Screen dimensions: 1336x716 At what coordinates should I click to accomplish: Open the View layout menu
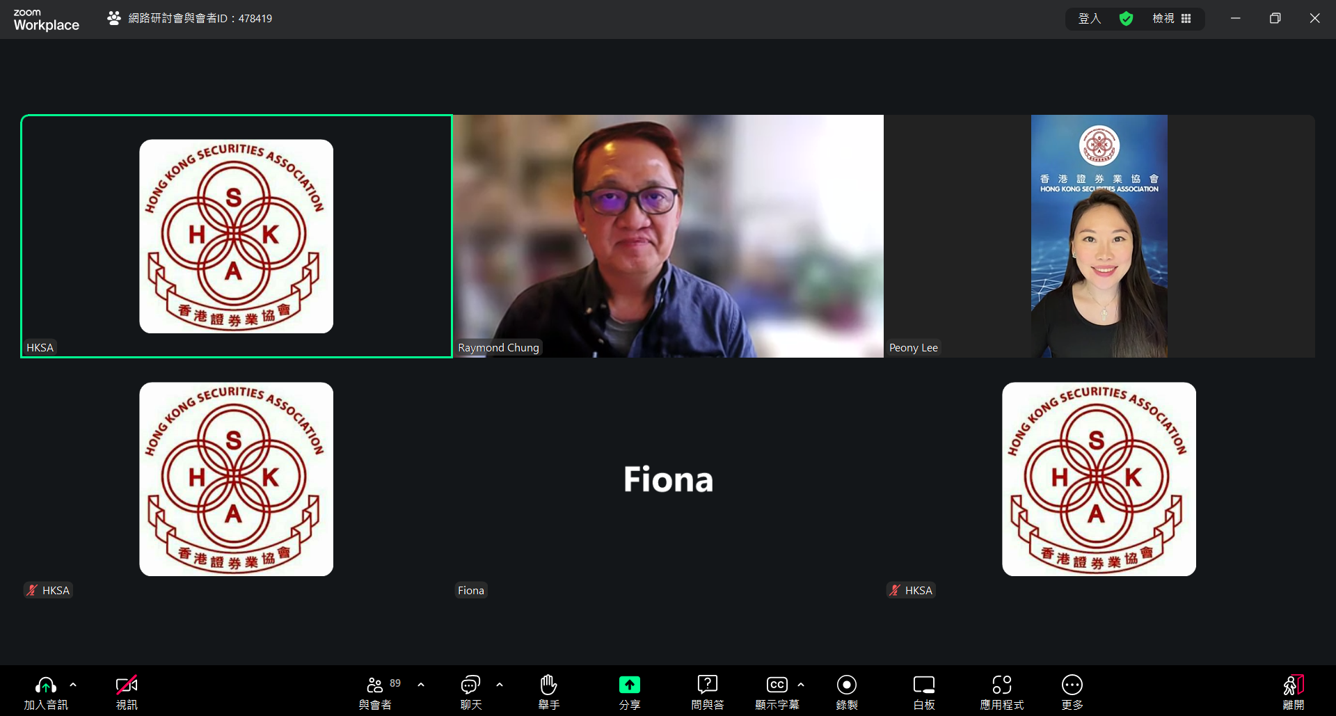pos(1172,19)
